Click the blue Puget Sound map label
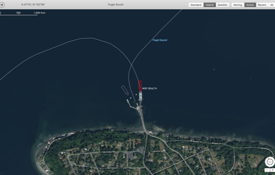The width and height of the screenshot is (275, 175). (x=160, y=40)
